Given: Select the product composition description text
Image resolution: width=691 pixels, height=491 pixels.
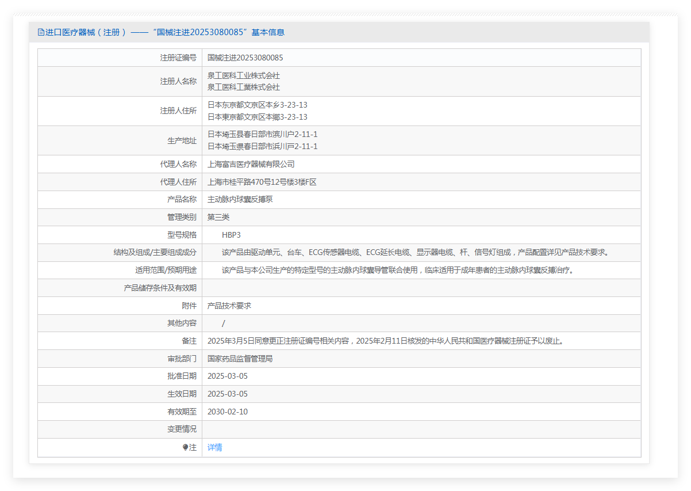Looking at the screenshot, I should click(416, 252).
